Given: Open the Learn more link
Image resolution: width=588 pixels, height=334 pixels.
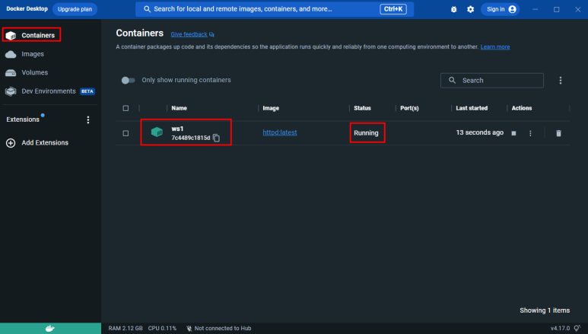Looking at the screenshot, I should coord(495,47).
